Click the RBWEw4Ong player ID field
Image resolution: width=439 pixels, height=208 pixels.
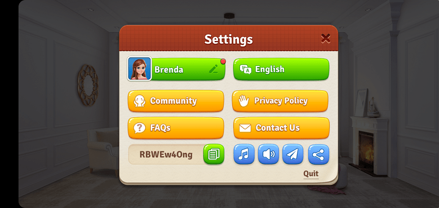click(166, 155)
